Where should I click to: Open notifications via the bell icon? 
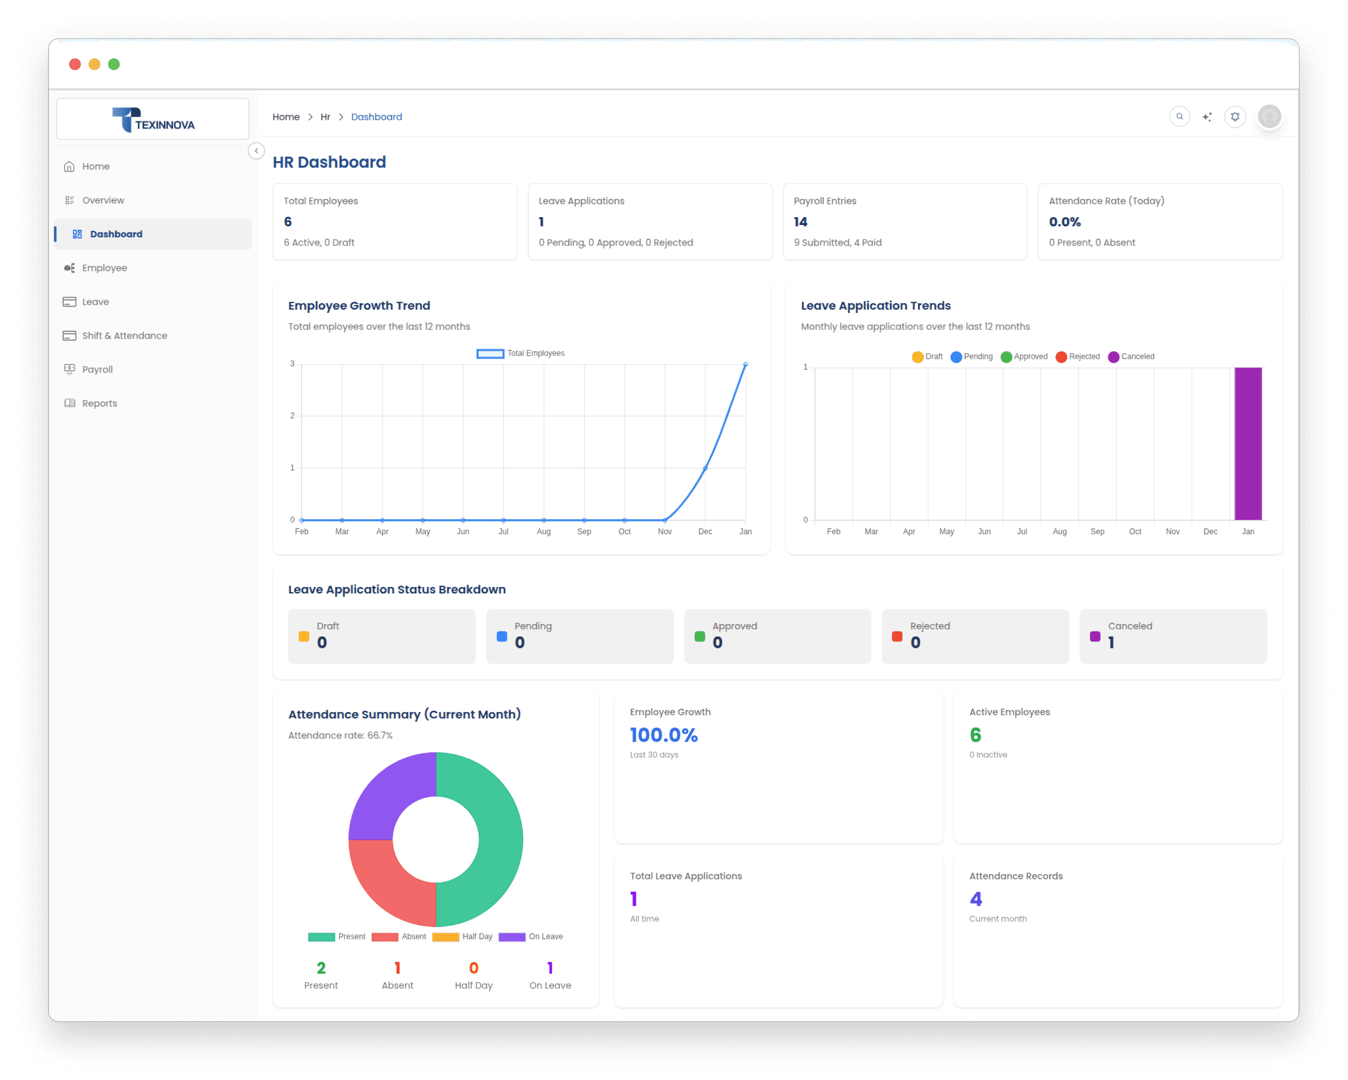pos(1235,116)
